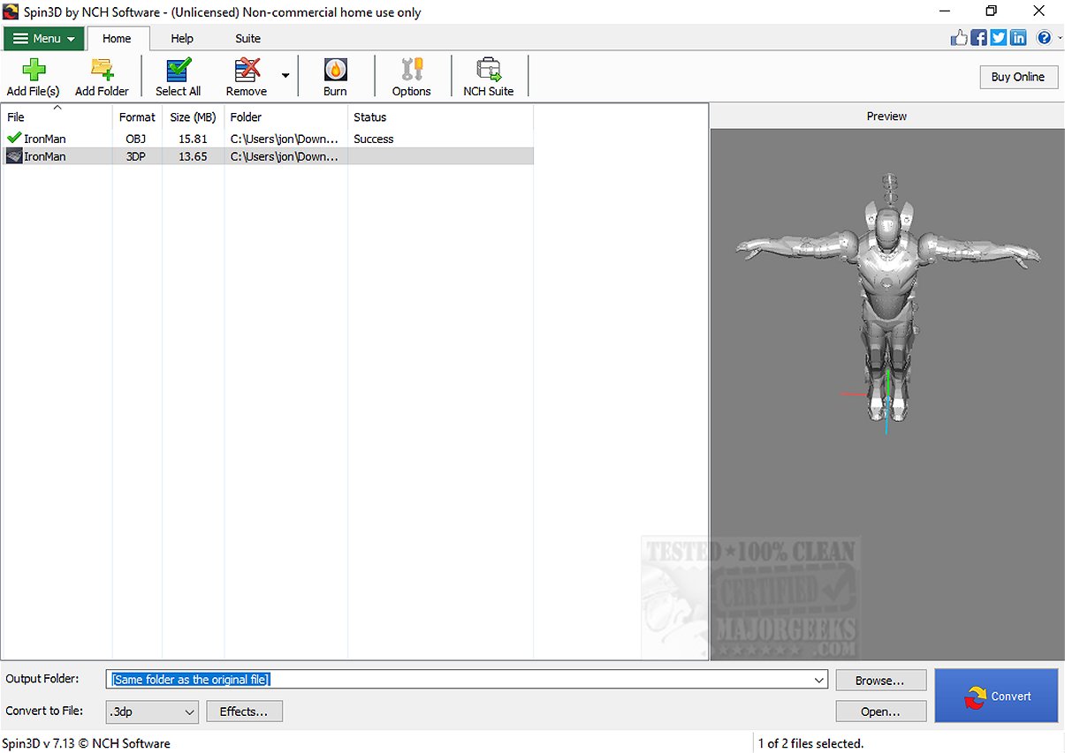Expand the help icon dropdown arrow

(x=1058, y=38)
